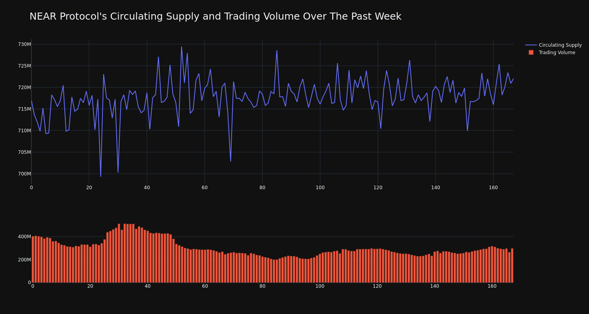Click the last trading volume bar at hour 167
The height and width of the screenshot is (314, 589).
click(512, 265)
